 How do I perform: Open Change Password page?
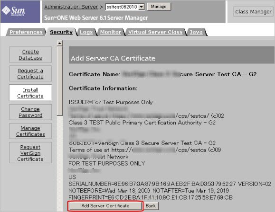click(30, 112)
